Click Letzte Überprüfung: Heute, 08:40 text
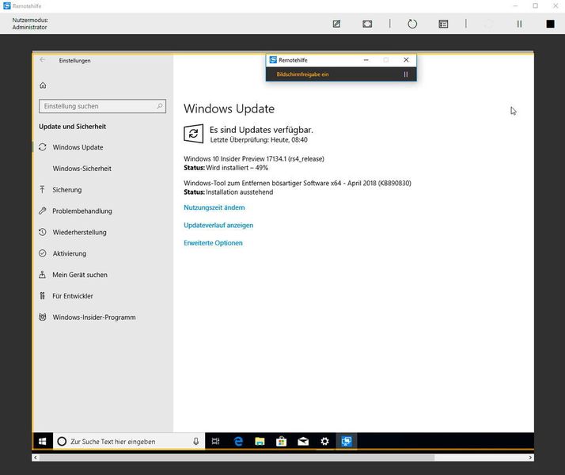Image resolution: width=565 pixels, height=475 pixels. tap(259, 140)
